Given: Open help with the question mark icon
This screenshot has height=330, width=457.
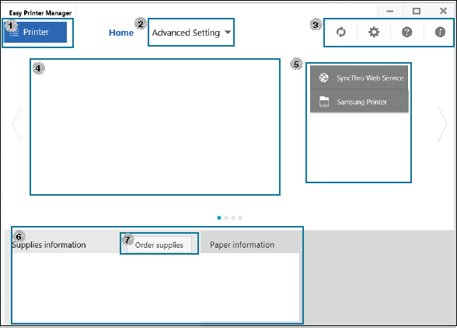Looking at the screenshot, I should point(407,32).
